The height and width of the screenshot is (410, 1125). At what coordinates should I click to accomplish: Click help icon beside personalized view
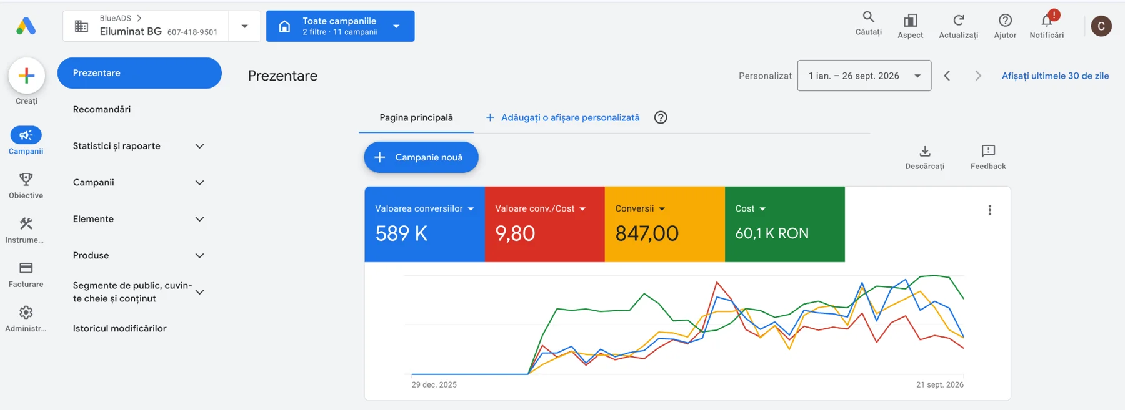pos(661,117)
